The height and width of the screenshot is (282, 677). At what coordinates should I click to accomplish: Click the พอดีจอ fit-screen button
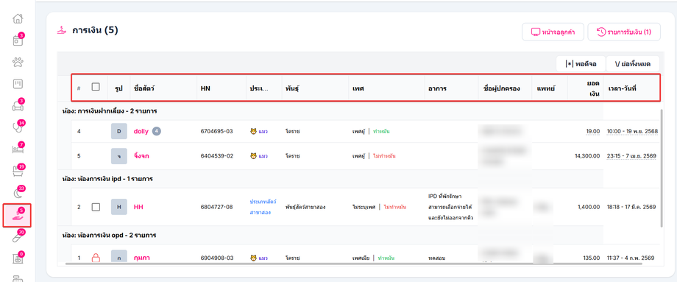tap(581, 64)
